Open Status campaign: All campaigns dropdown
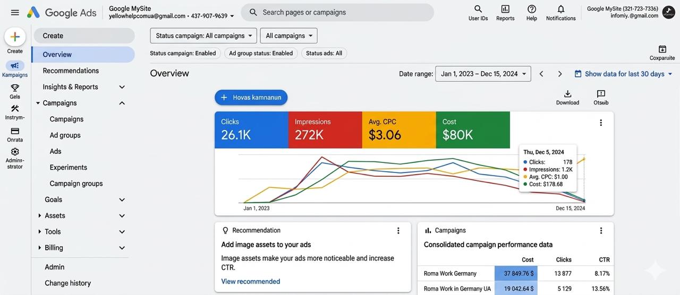The width and height of the screenshot is (680, 295). tap(203, 36)
